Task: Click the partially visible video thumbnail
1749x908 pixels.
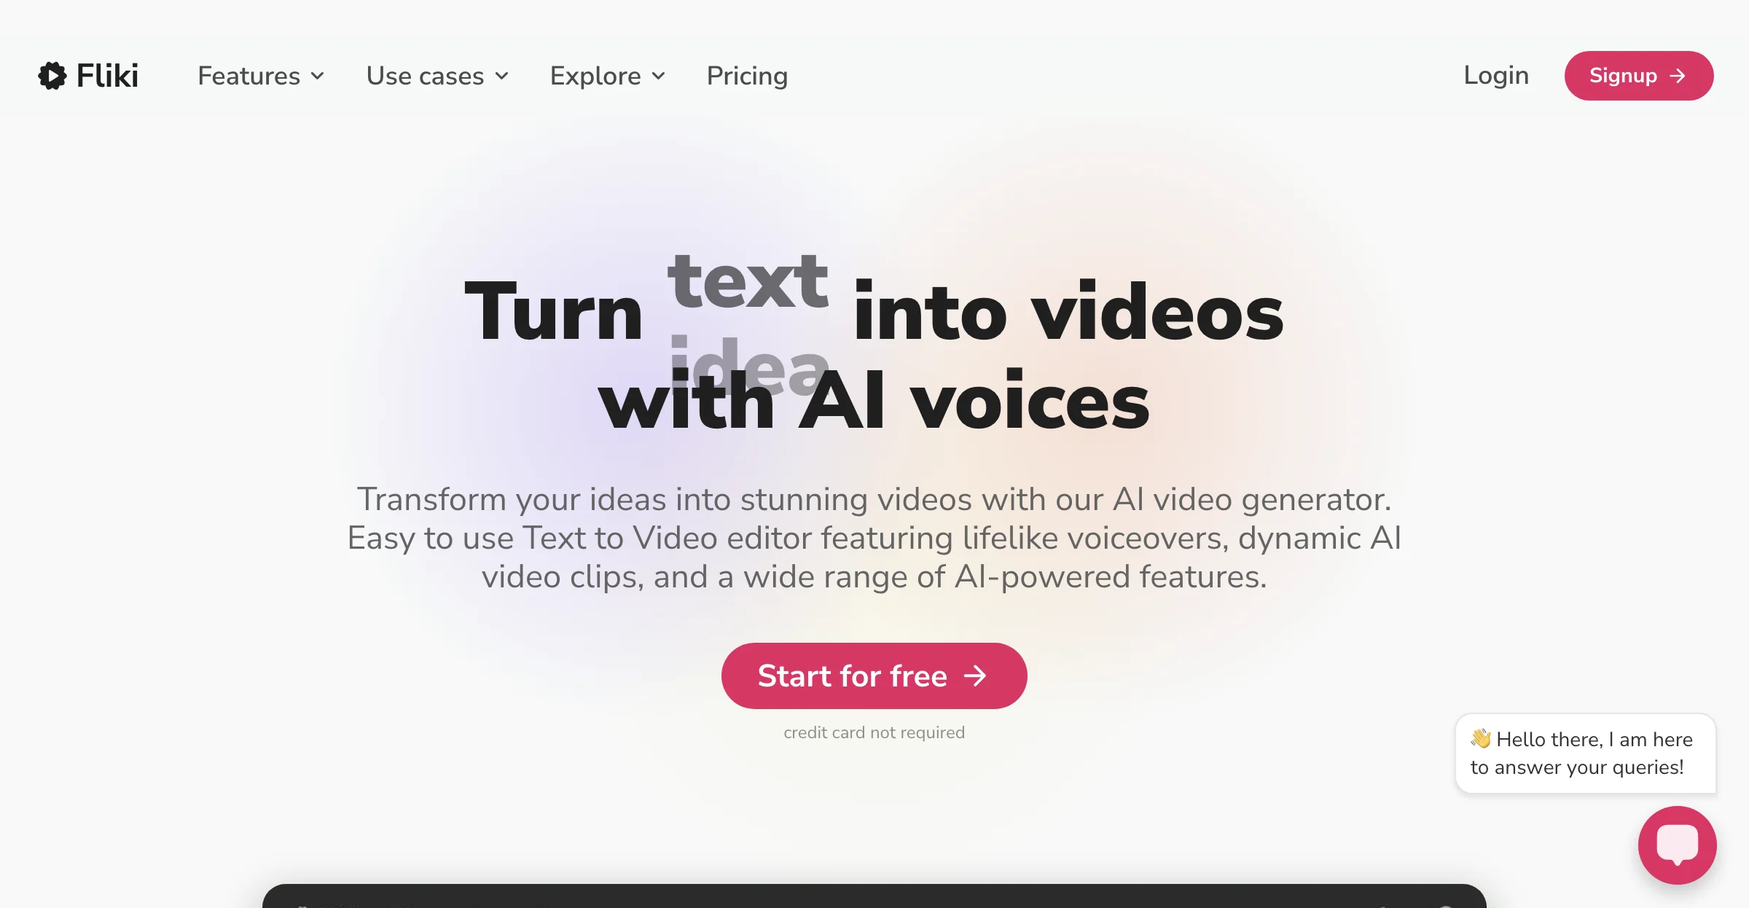Action: (x=874, y=896)
